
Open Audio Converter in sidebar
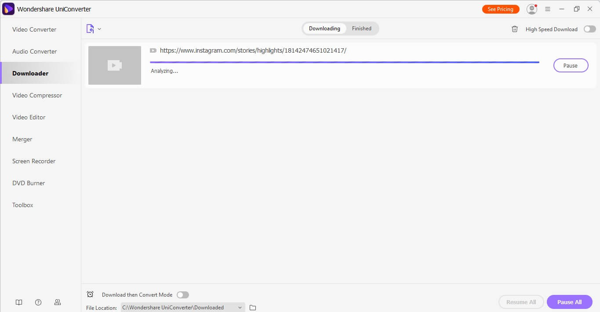[35, 51]
